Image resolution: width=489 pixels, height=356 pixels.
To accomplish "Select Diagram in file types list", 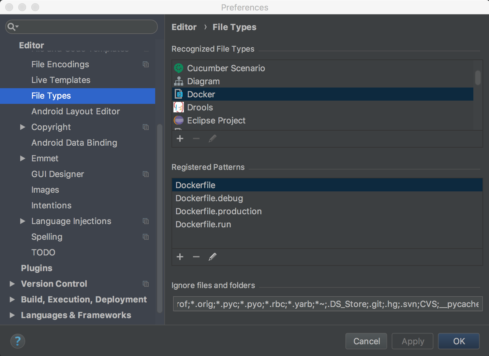I will click(323, 81).
